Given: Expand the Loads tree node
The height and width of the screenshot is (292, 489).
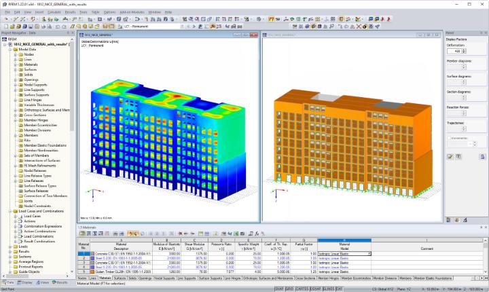Looking at the screenshot, I should (x=10, y=247).
